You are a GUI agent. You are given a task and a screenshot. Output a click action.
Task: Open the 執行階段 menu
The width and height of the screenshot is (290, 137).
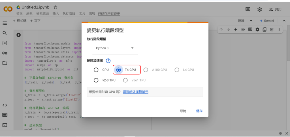point(69,14)
